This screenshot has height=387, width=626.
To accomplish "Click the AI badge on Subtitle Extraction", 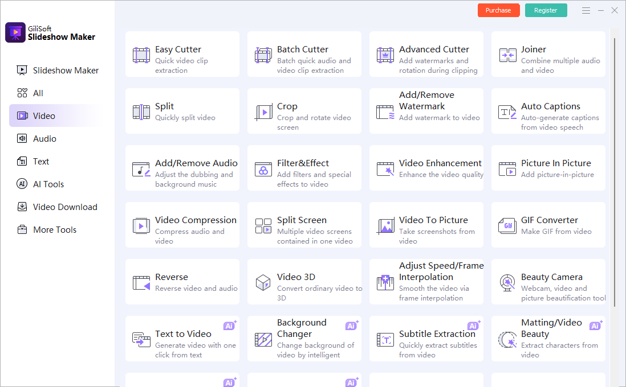I will click(x=474, y=325).
